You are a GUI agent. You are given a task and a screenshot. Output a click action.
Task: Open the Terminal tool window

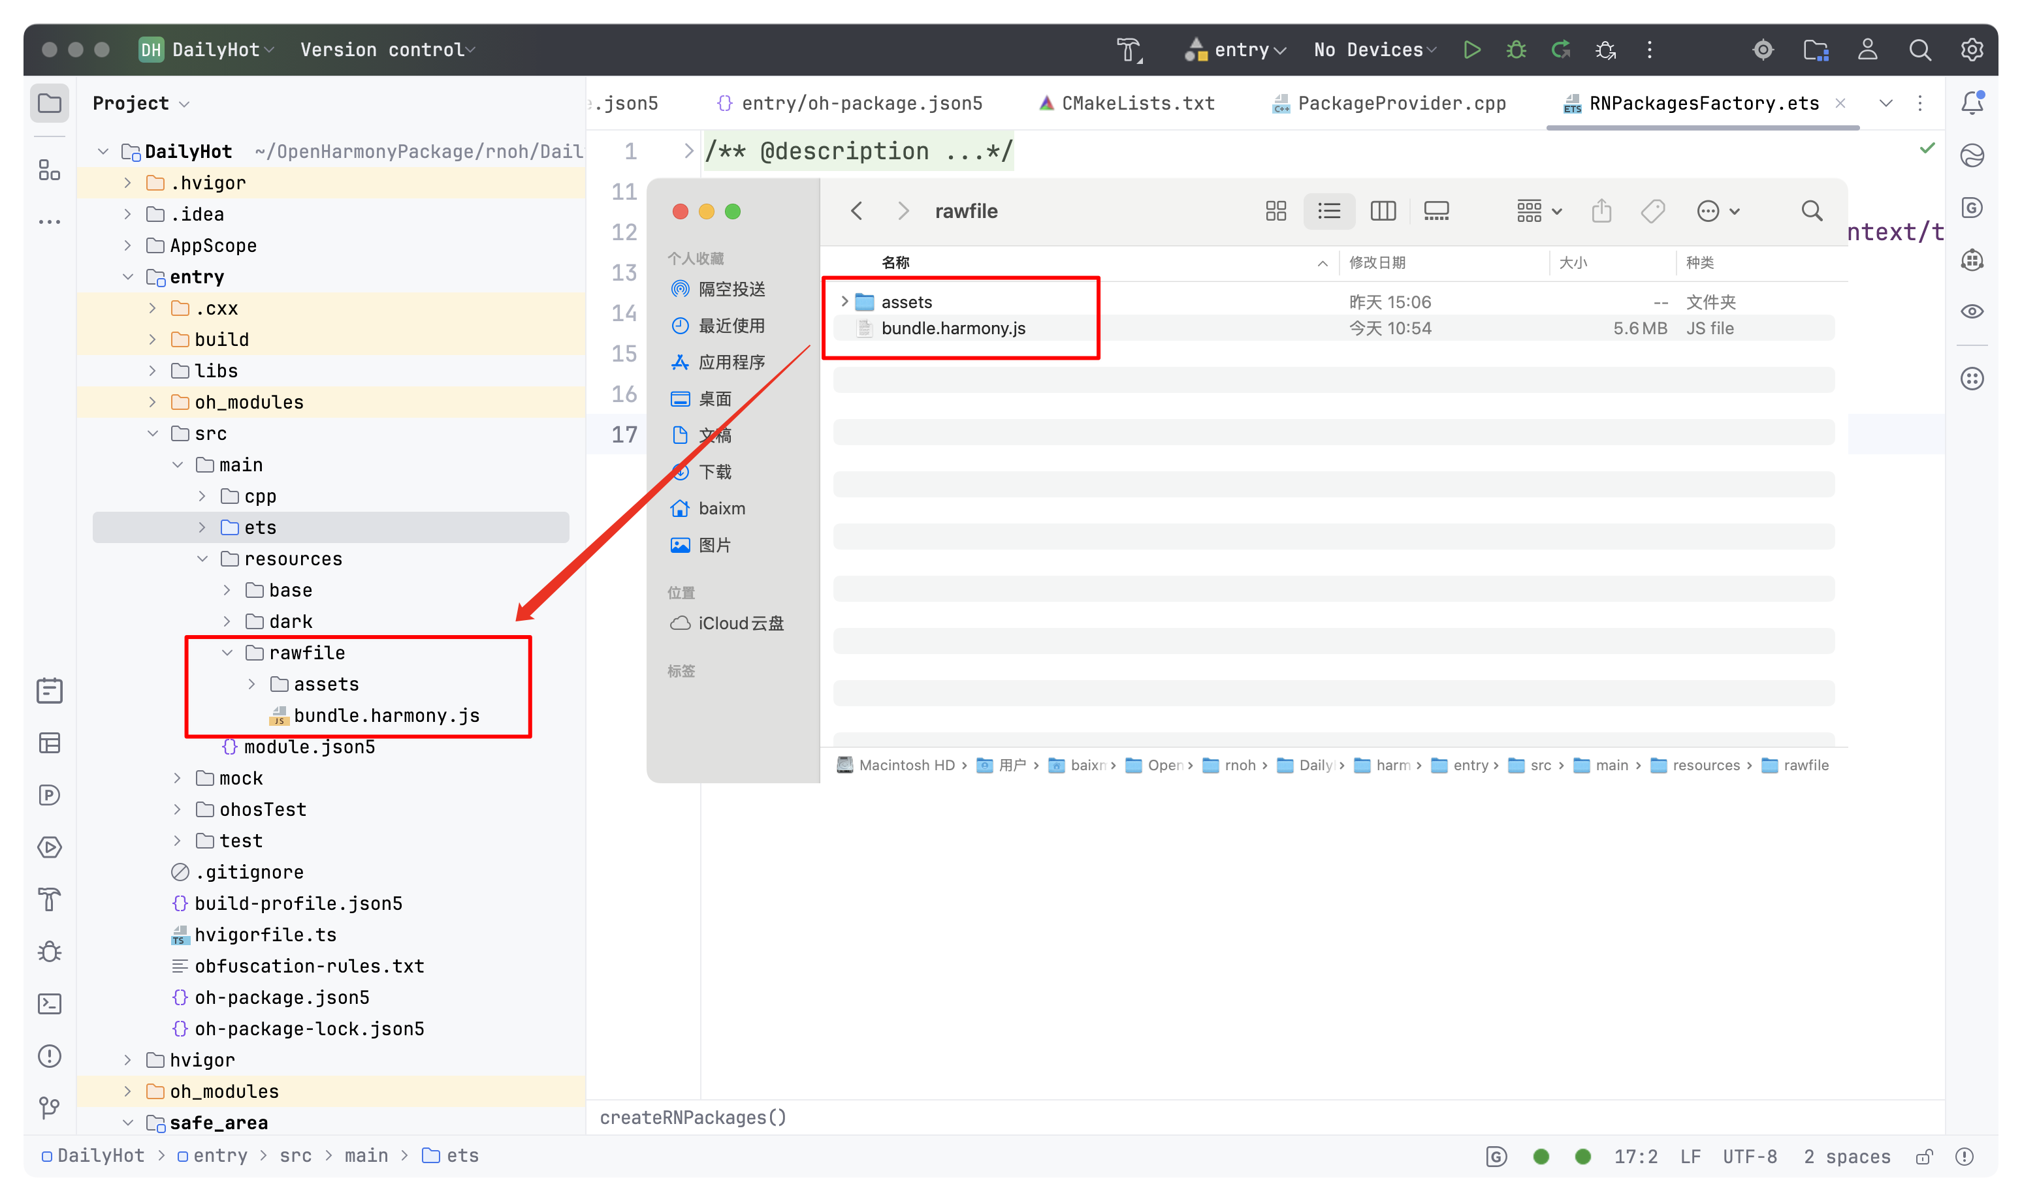click(x=50, y=1005)
